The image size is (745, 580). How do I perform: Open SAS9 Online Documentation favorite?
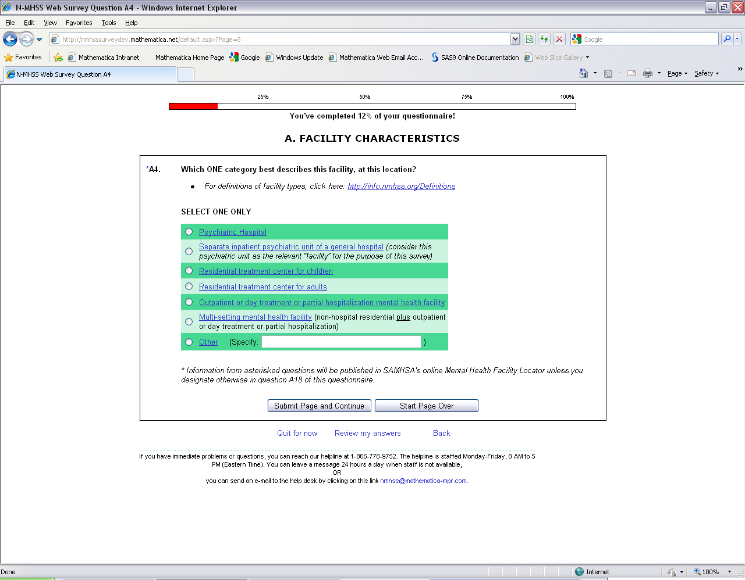pyautogui.click(x=475, y=57)
